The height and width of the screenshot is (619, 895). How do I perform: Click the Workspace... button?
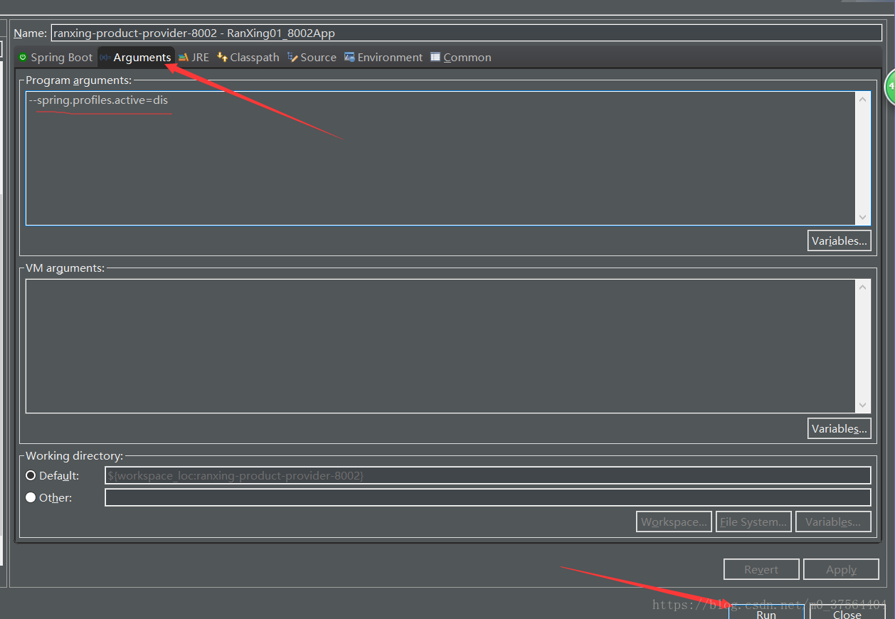click(x=674, y=522)
